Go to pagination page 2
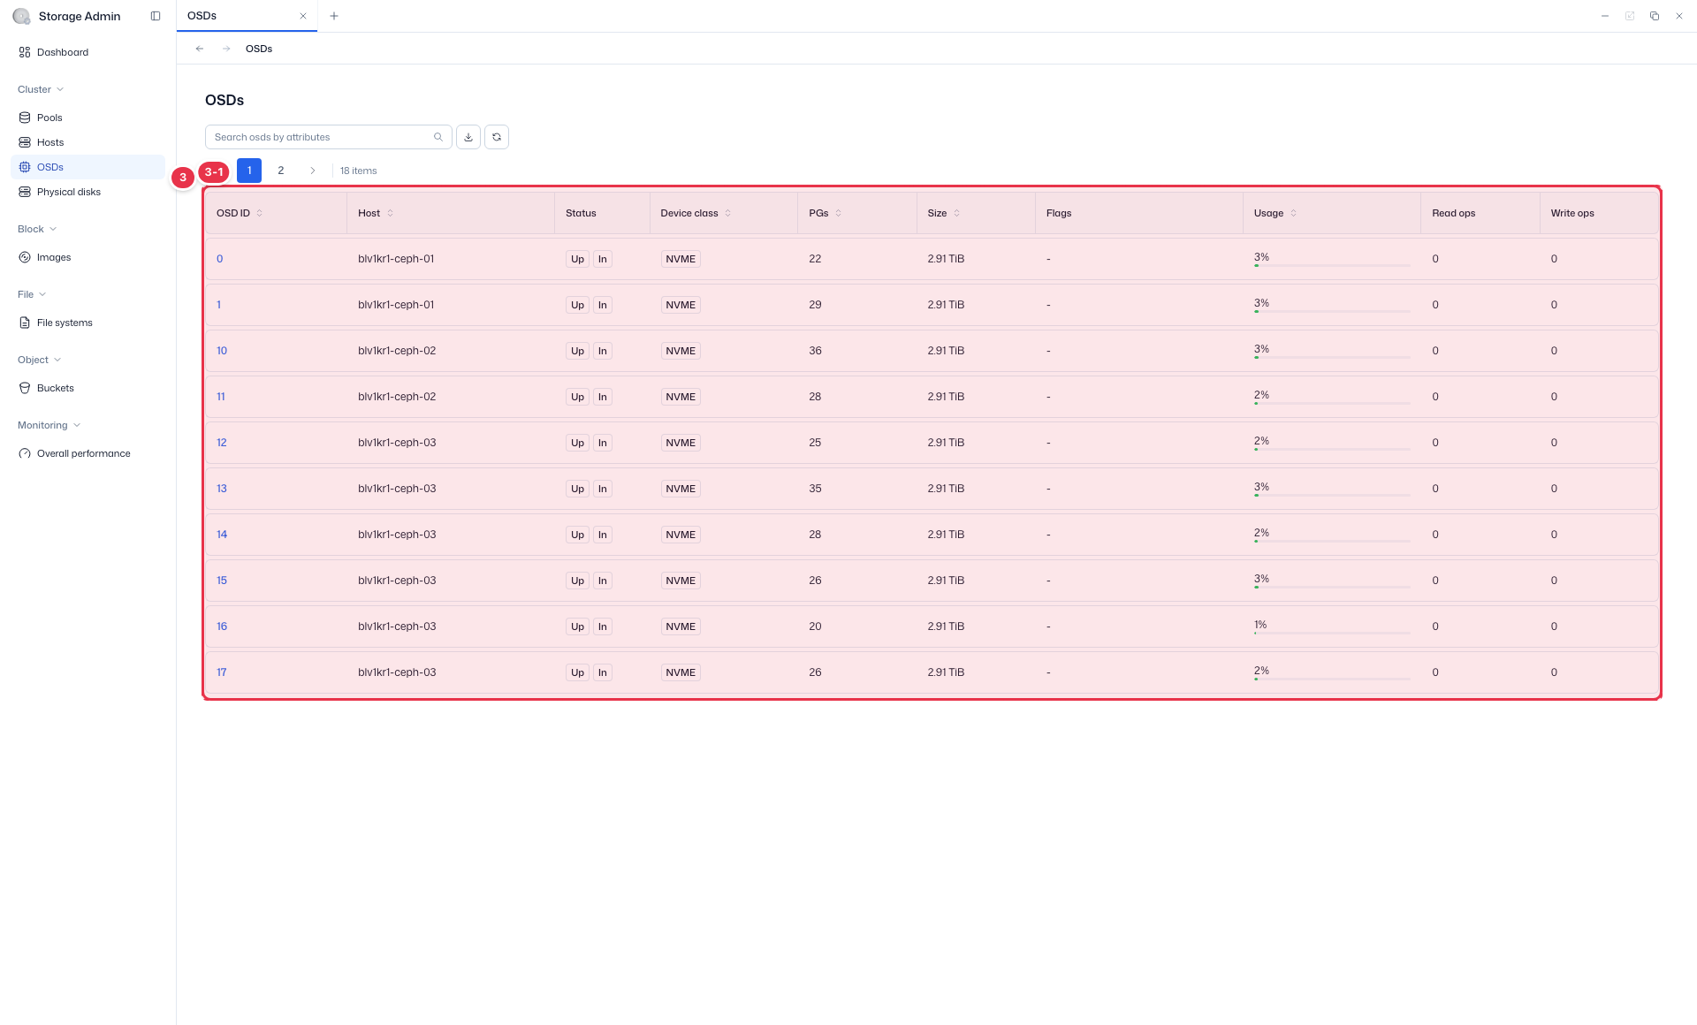This screenshot has width=1697, height=1025. [x=281, y=171]
